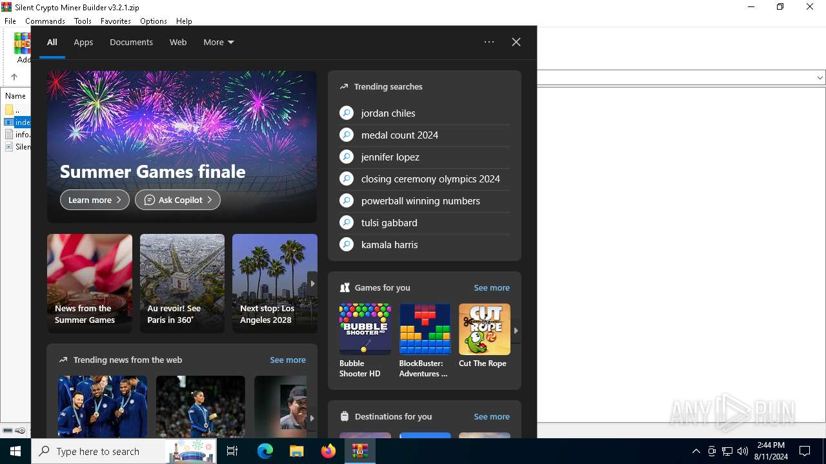
Task: Open the WinRAR Options menu
Action: point(154,21)
